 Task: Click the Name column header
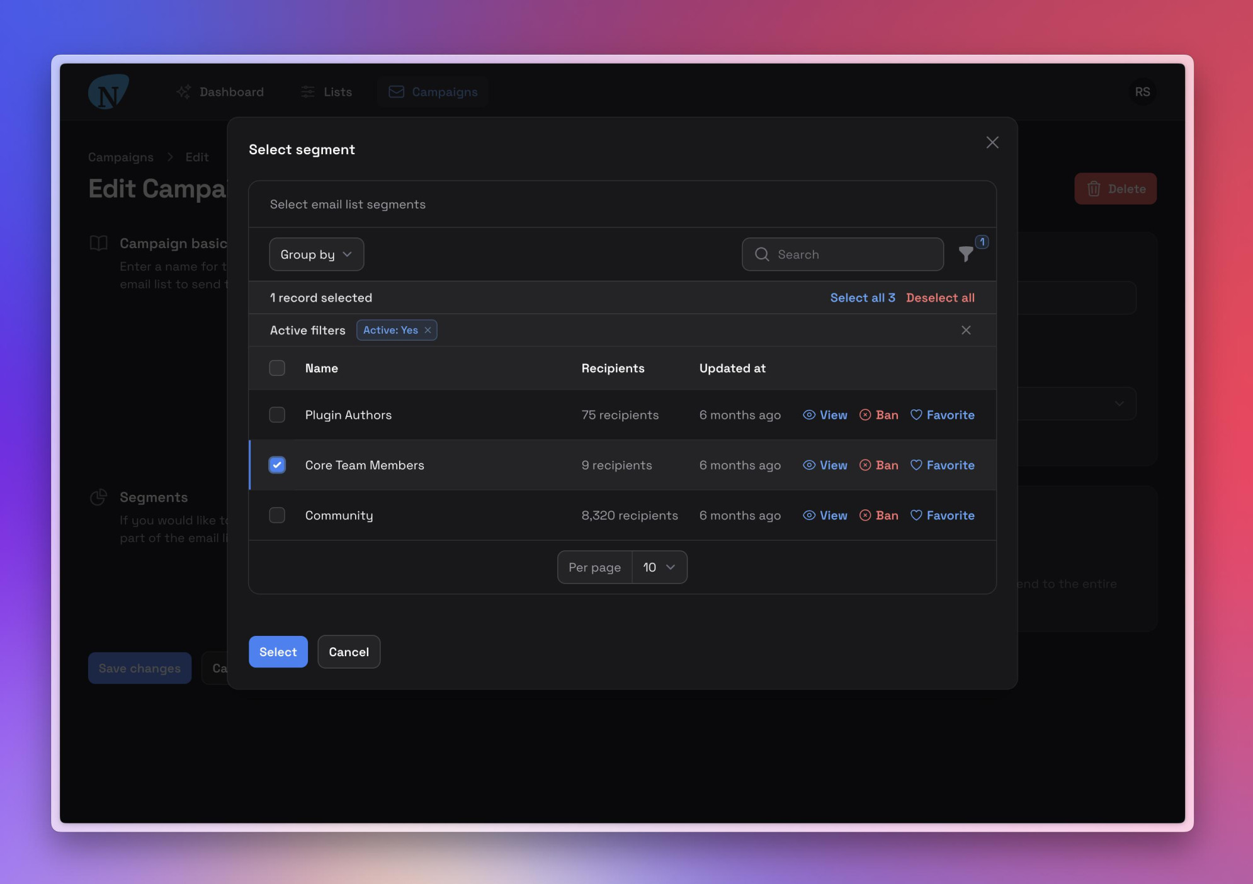pyautogui.click(x=322, y=368)
